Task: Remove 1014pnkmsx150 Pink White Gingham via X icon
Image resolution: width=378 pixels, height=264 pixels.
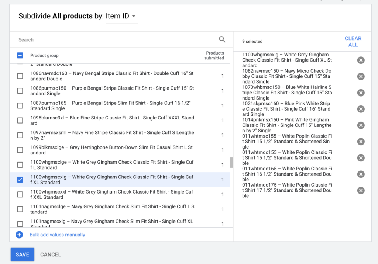Action: tap(361, 125)
